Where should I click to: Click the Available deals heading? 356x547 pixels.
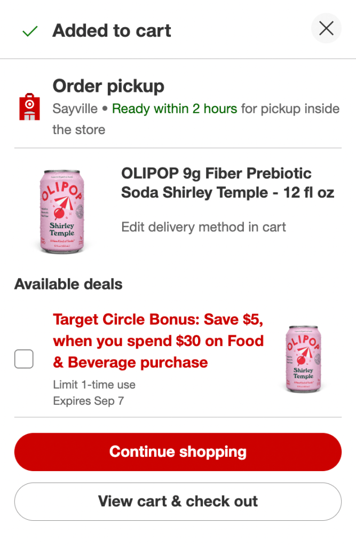pyautogui.click(x=68, y=284)
